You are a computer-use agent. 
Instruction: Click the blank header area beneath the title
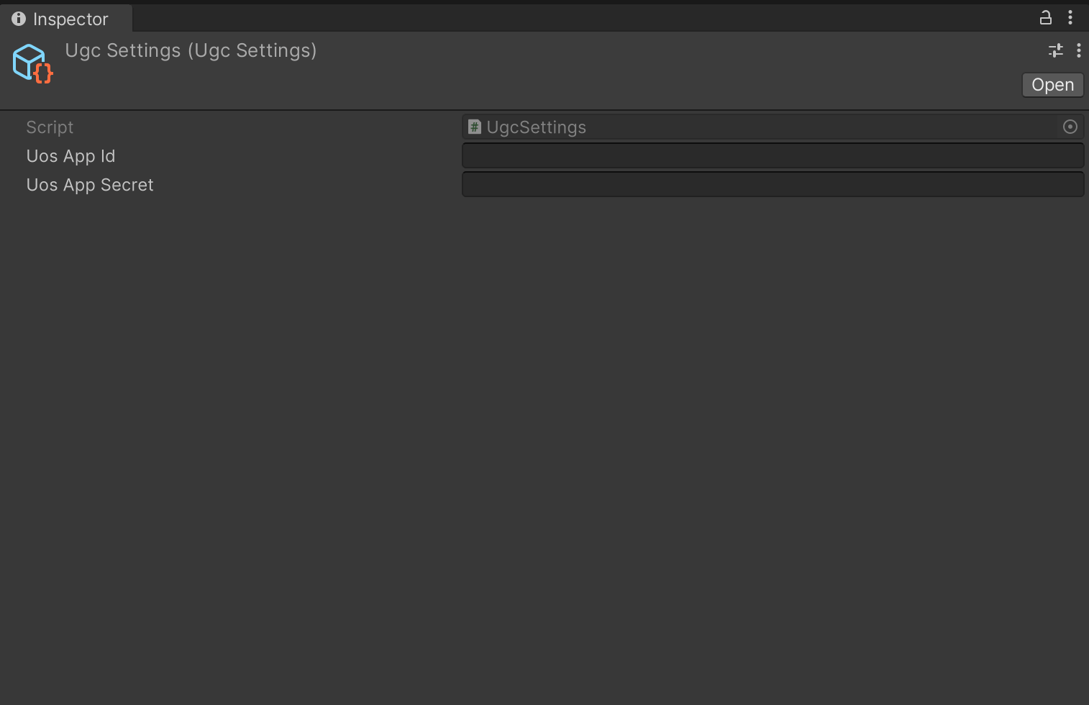[x=504, y=86]
